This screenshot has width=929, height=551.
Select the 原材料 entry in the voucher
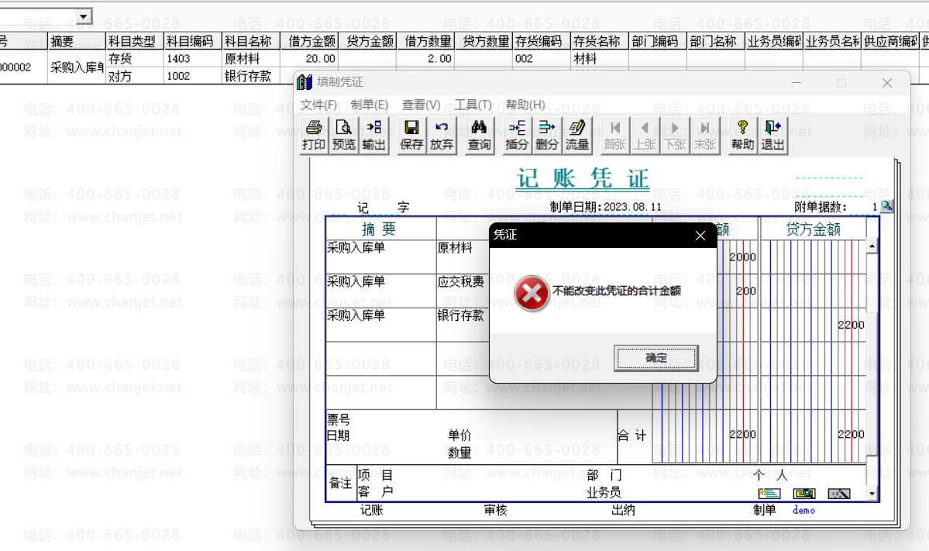455,248
